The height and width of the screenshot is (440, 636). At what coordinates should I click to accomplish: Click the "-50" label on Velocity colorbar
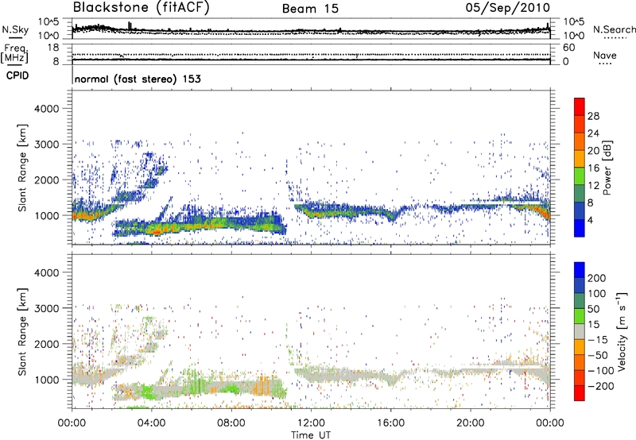[x=598, y=355]
